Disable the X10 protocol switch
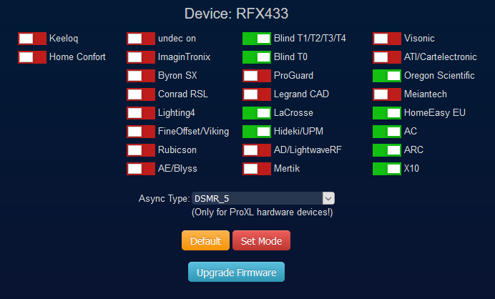 387,169
